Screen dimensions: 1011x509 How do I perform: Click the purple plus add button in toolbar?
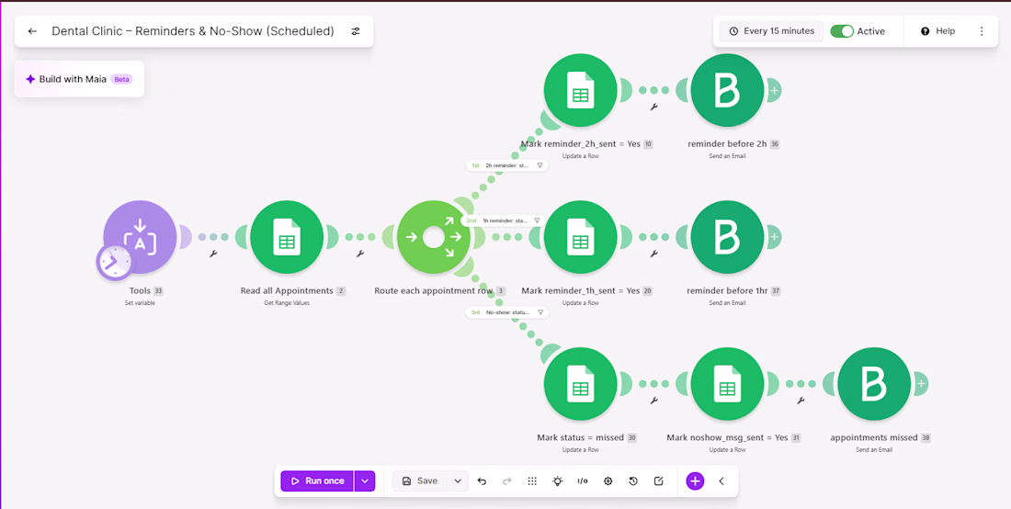(695, 481)
